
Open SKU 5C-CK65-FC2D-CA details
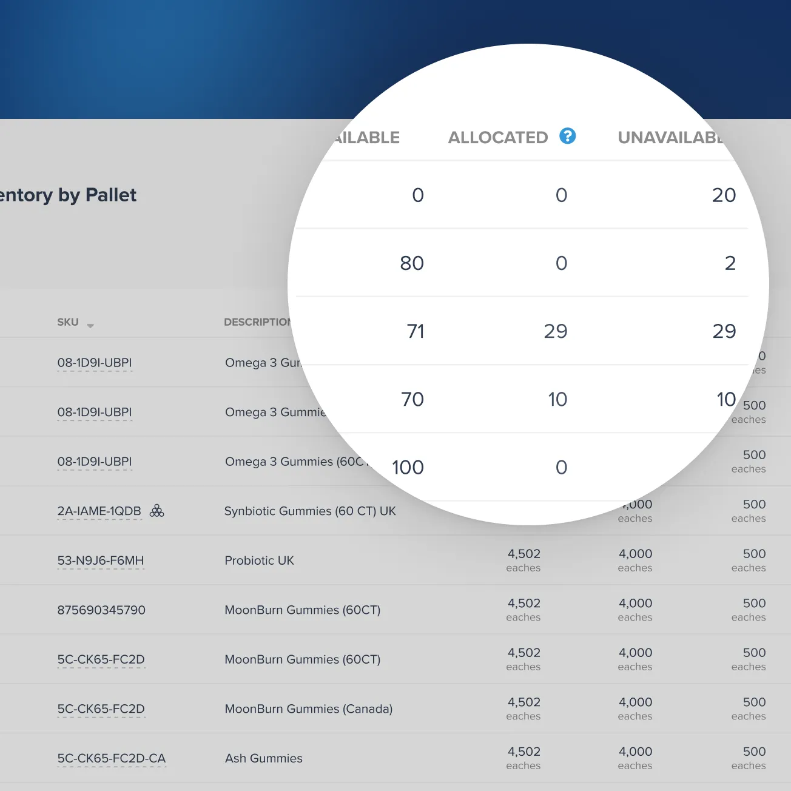coord(112,758)
